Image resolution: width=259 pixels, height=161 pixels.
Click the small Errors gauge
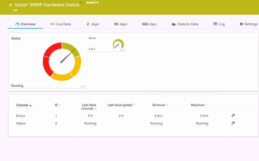[x=118, y=44]
